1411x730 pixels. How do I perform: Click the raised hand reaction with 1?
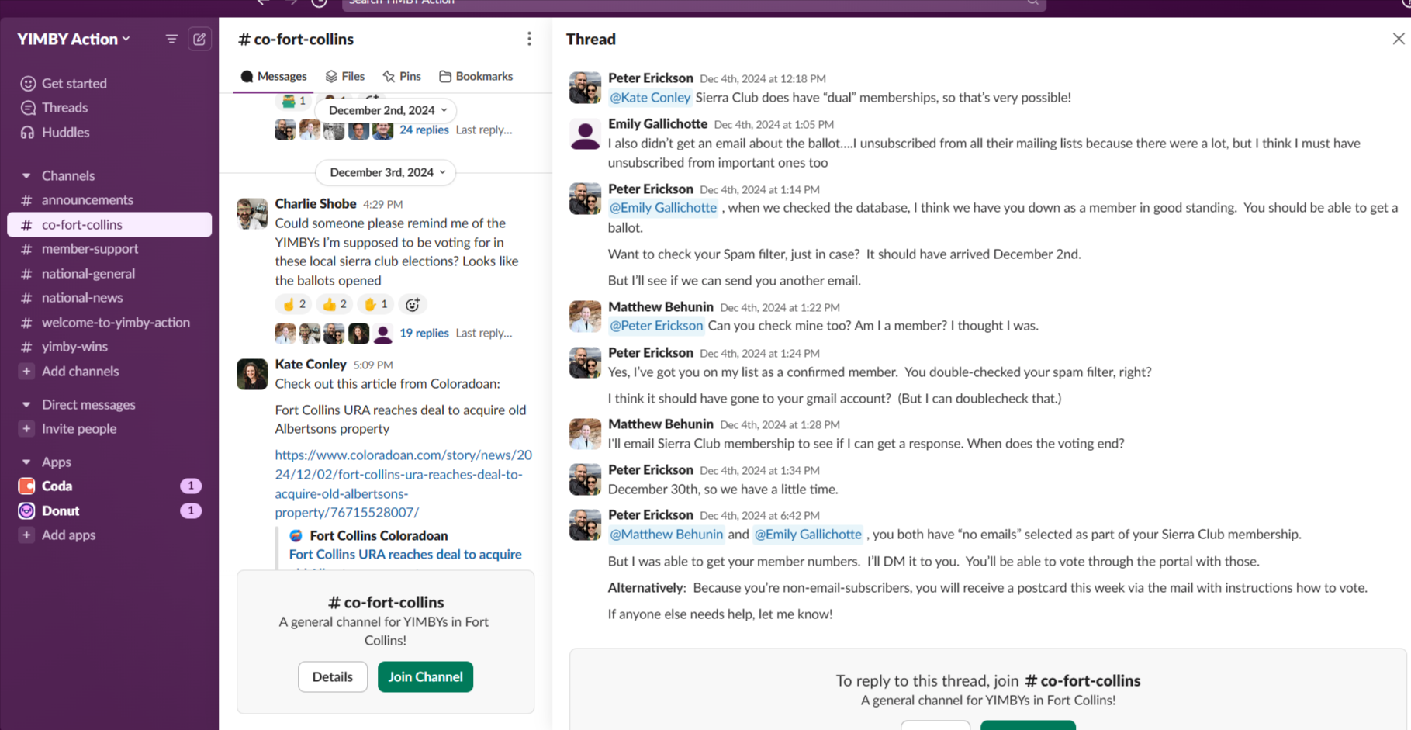pos(375,305)
